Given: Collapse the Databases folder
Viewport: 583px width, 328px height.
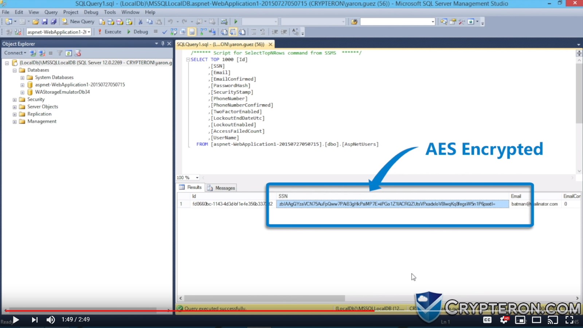Looking at the screenshot, I should point(15,70).
